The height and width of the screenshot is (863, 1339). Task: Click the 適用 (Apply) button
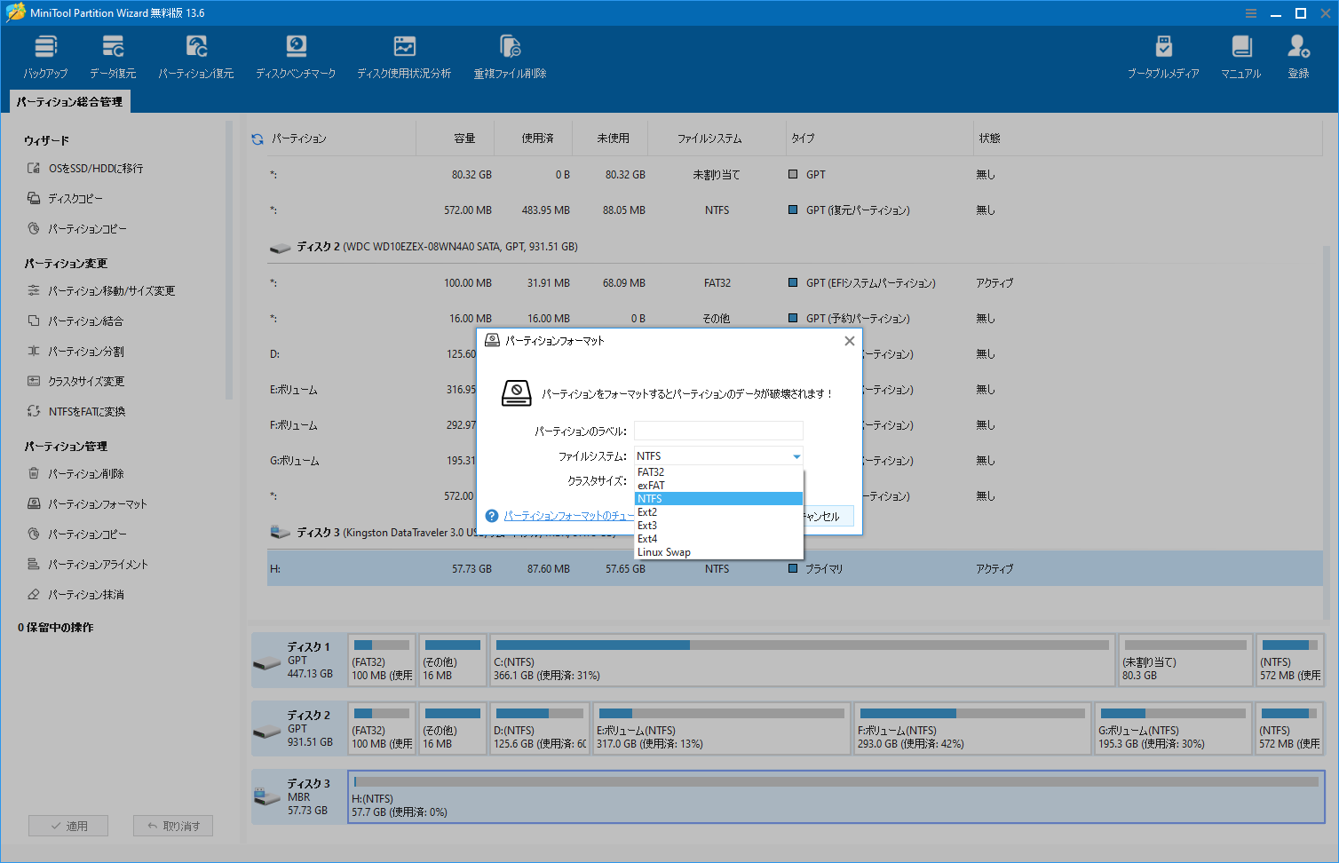pyautogui.click(x=68, y=825)
